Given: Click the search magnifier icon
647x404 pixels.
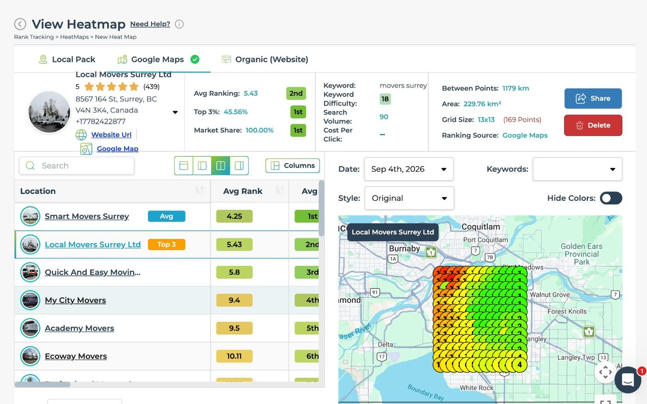Looking at the screenshot, I should coord(31,166).
